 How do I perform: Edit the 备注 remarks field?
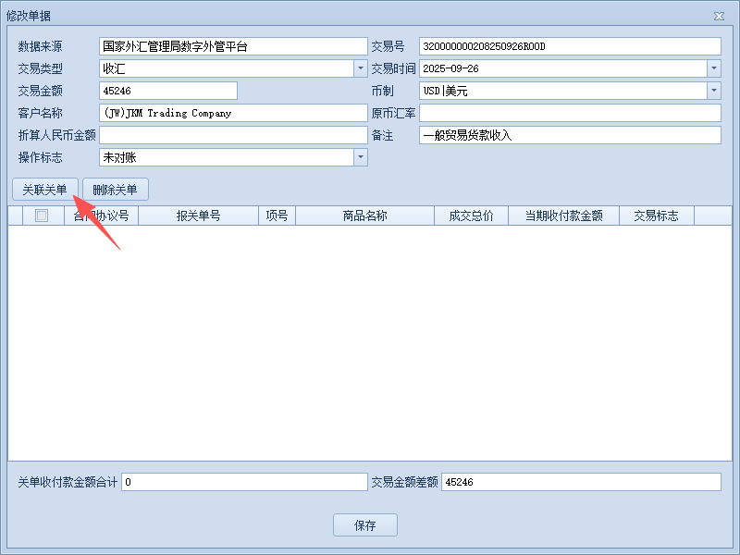point(569,135)
